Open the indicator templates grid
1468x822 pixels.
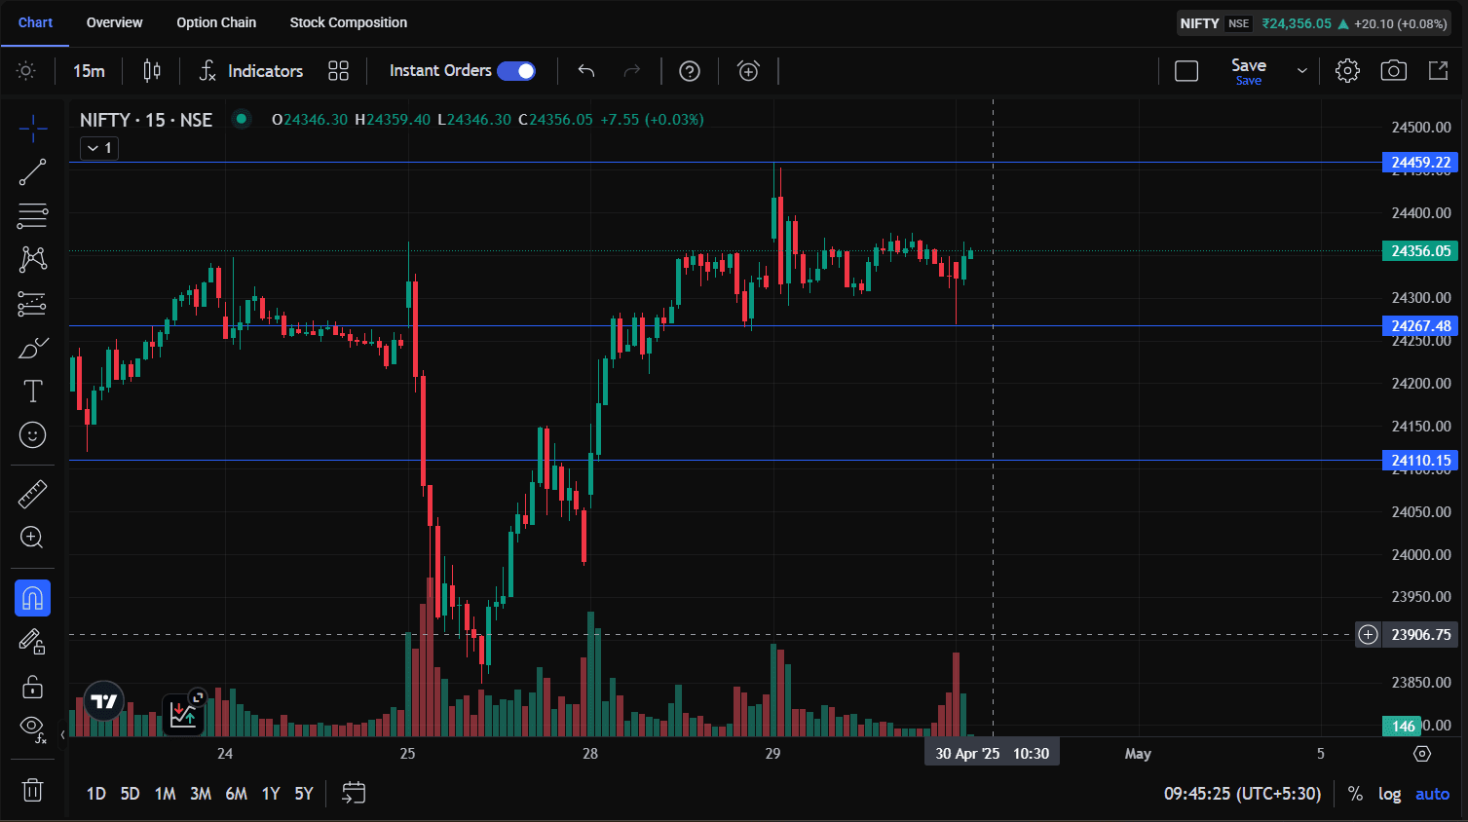tap(338, 71)
